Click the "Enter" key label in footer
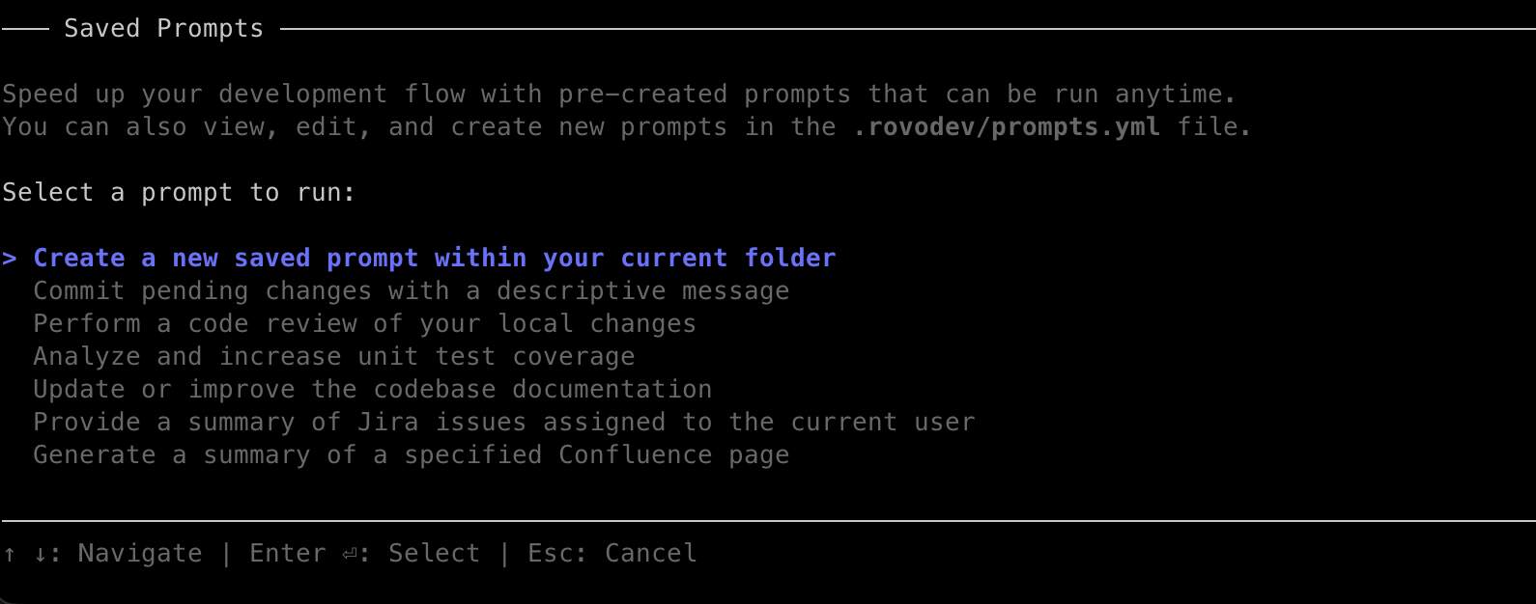This screenshot has width=1536, height=604. pos(287,554)
